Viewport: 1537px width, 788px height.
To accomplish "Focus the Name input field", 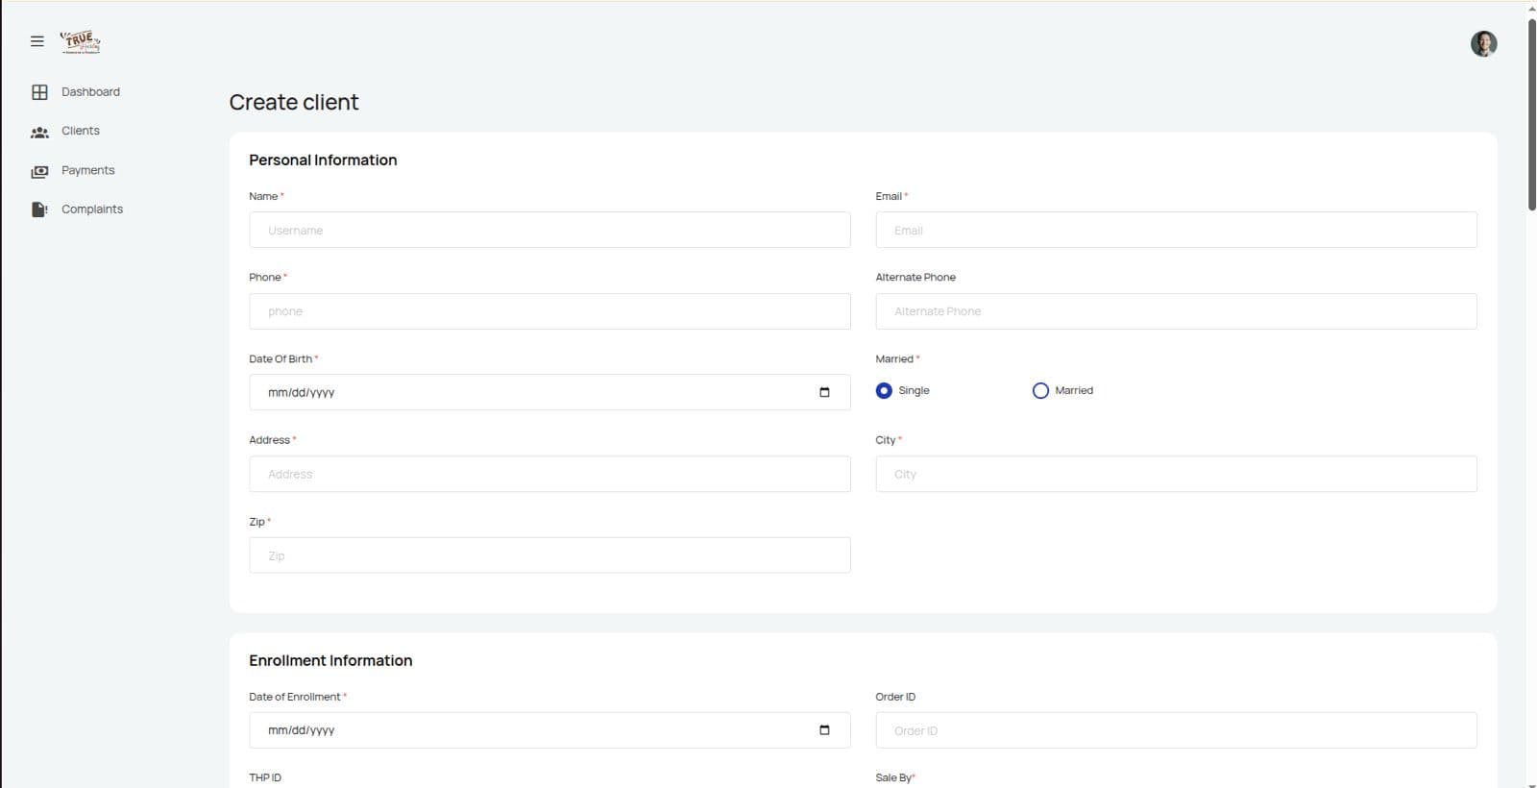I will tap(549, 230).
